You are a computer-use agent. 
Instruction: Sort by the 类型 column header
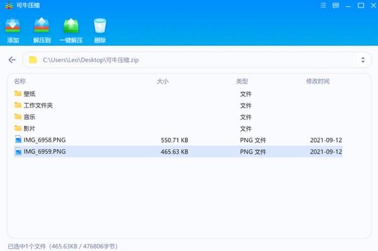(x=242, y=81)
